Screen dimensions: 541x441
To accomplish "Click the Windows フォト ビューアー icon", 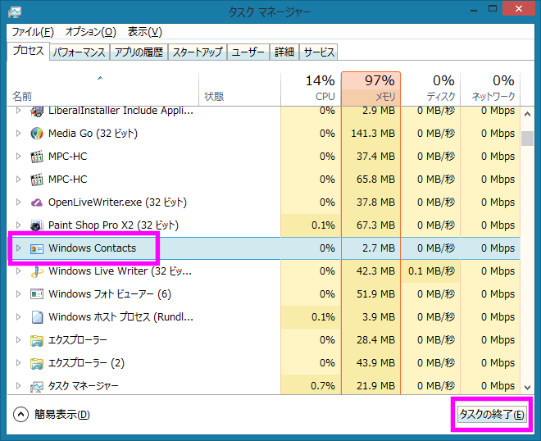I will [x=37, y=293].
